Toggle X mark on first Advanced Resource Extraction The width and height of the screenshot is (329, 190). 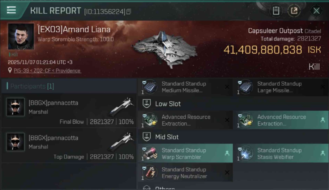tap(227, 120)
